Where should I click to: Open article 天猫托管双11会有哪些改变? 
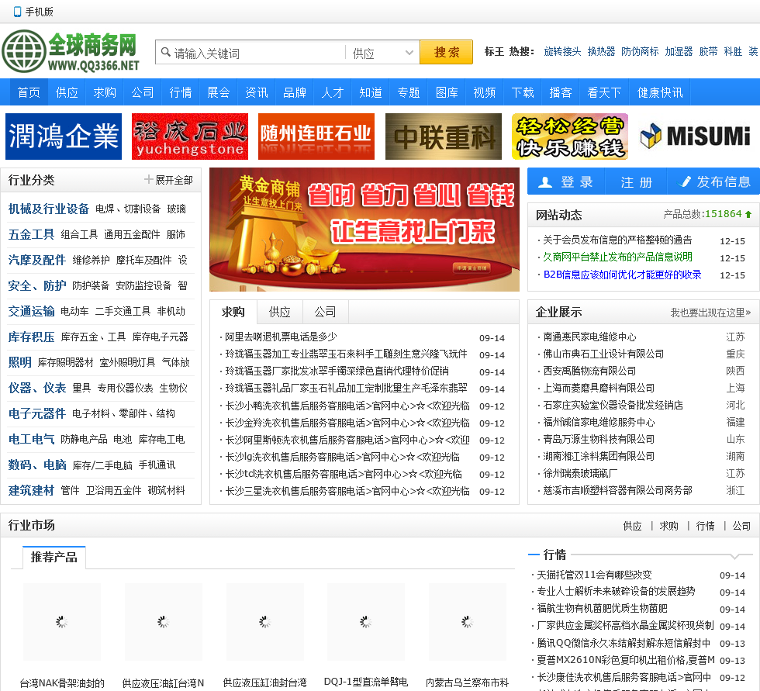tap(594, 575)
